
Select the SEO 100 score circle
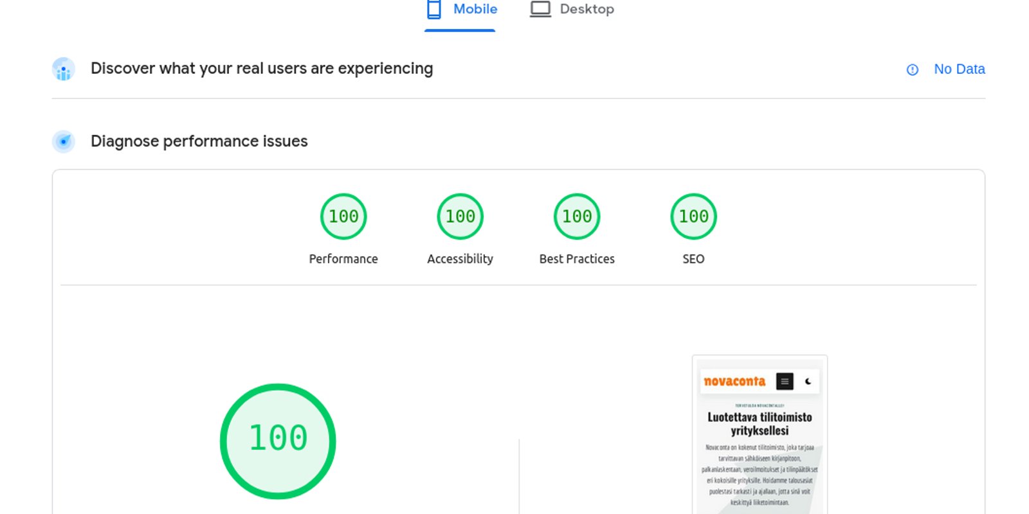693,217
